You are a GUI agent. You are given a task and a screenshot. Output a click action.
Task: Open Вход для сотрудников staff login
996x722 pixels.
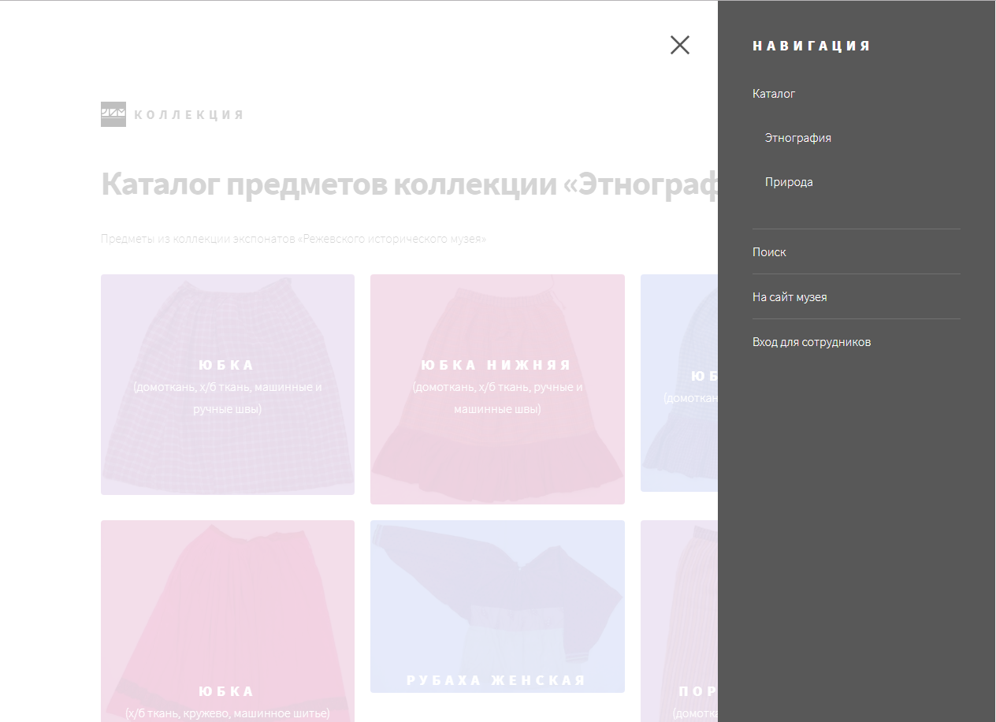click(811, 342)
